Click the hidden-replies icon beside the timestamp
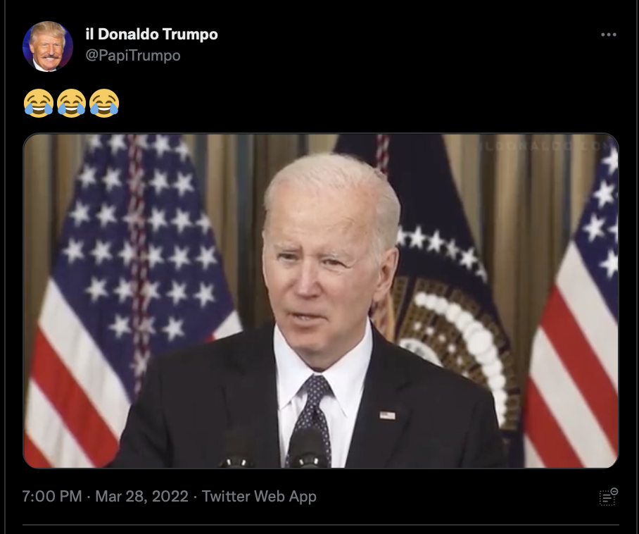 click(x=609, y=497)
